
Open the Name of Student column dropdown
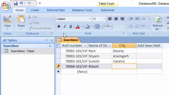110,46
